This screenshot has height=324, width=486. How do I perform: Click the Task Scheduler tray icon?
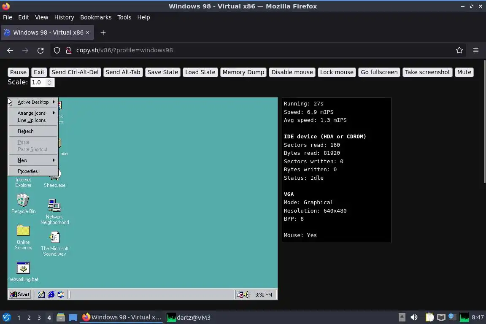[x=240, y=294]
